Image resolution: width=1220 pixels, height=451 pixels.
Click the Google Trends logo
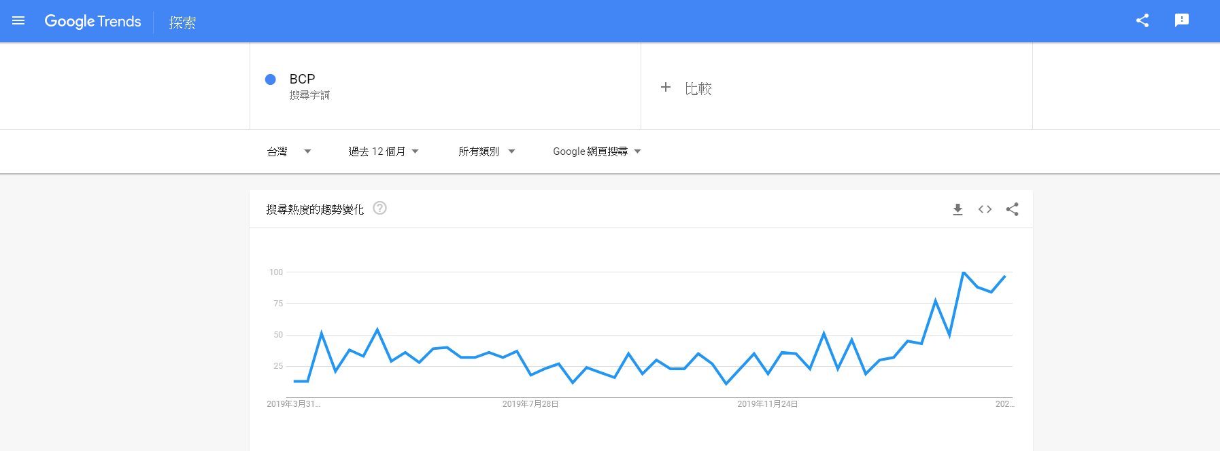[92, 21]
